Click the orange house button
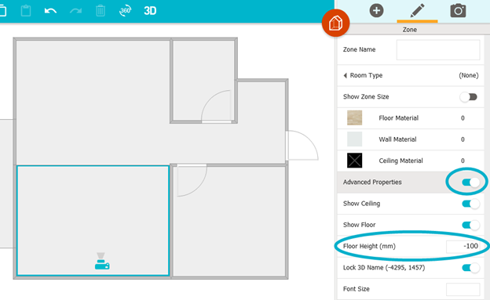The image size is (490, 300). click(x=335, y=23)
